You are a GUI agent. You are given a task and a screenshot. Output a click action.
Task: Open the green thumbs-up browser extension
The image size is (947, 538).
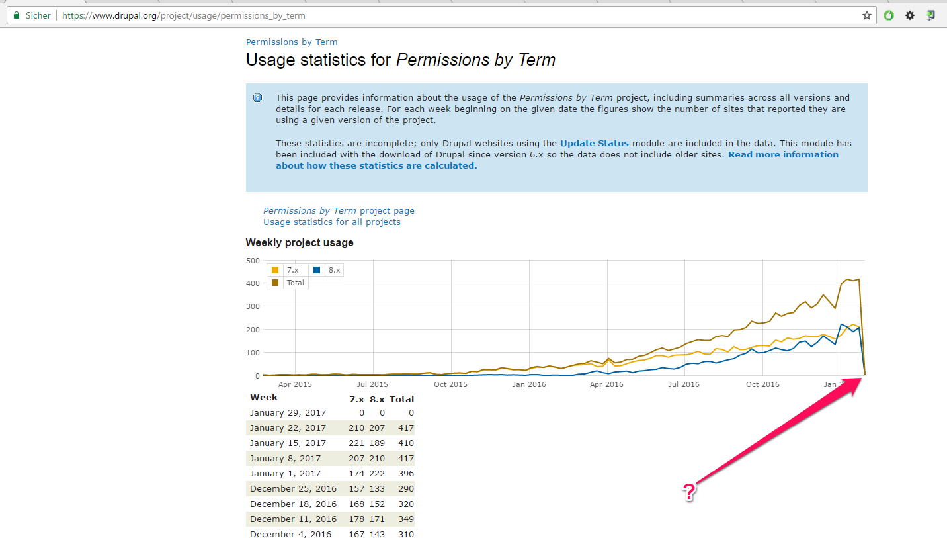point(888,15)
